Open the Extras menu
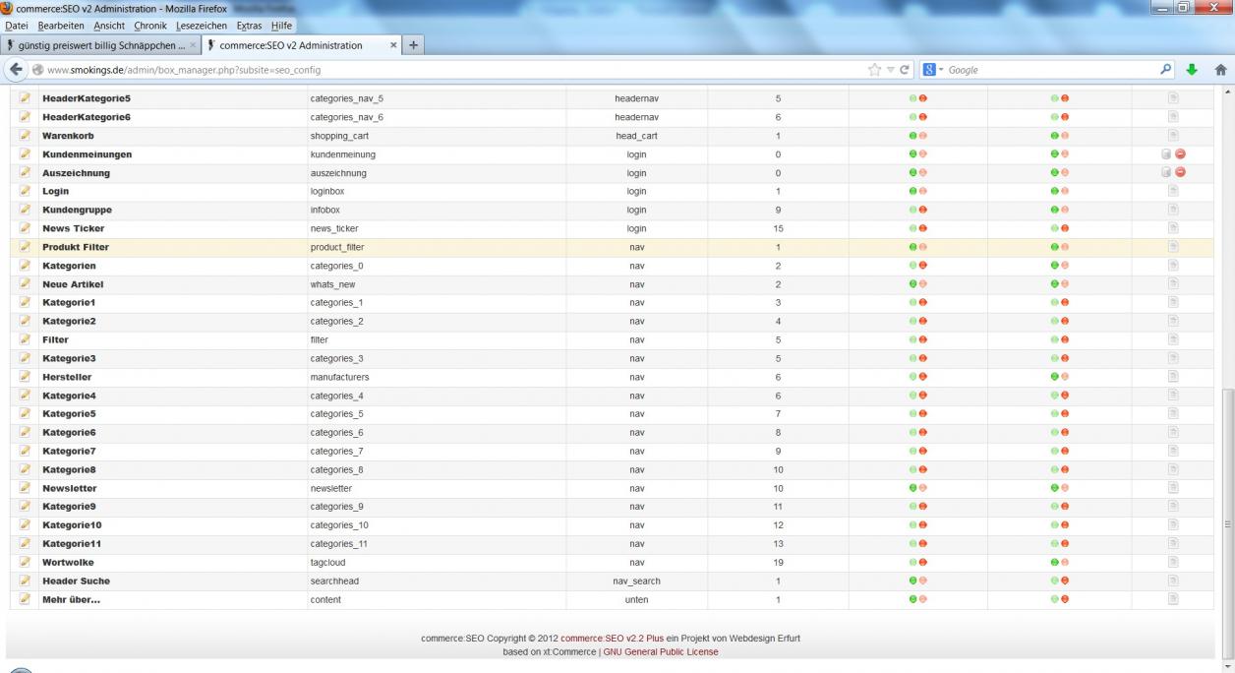1235x673 pixels. coord(249,25)
